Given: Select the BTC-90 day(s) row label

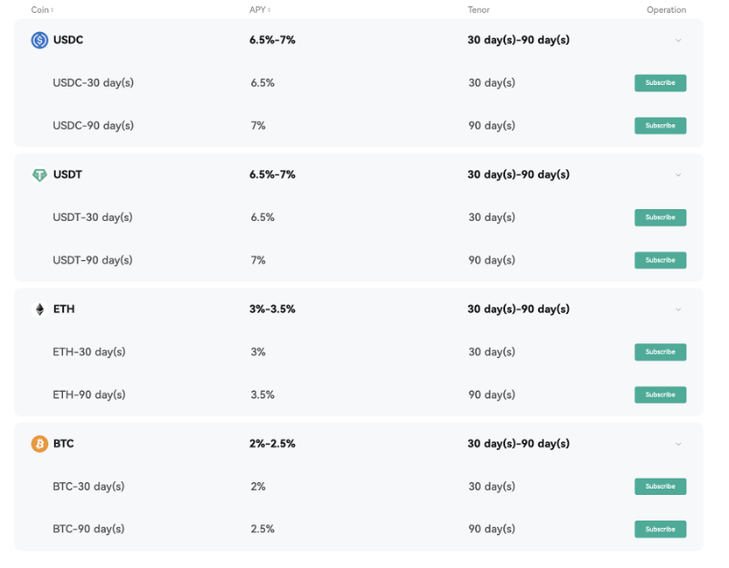Looking at the screenshot, I should 89,529.
